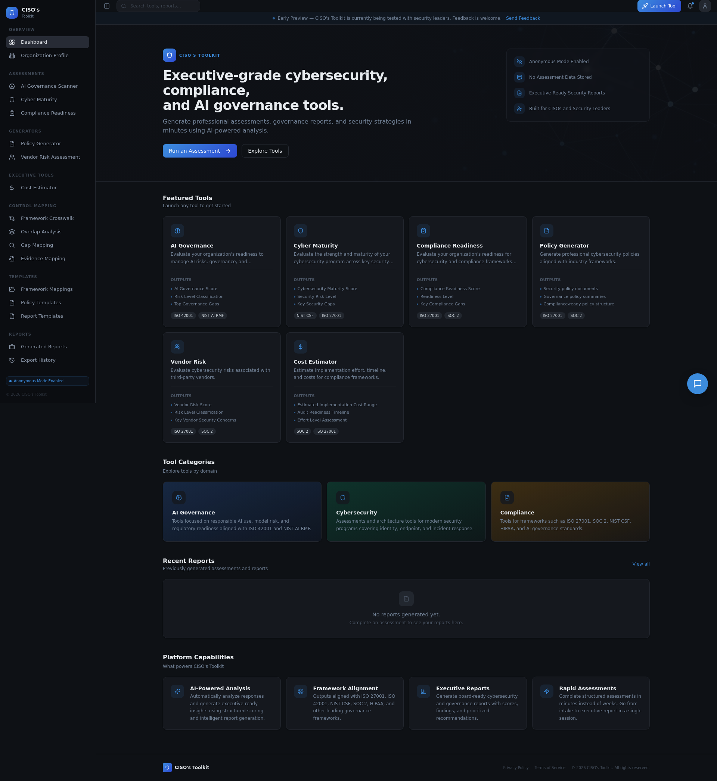Open Export History in sidebar

pos(47,360)
